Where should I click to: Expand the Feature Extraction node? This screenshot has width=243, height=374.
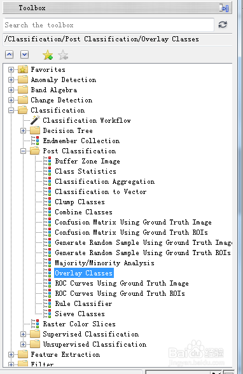11,355
